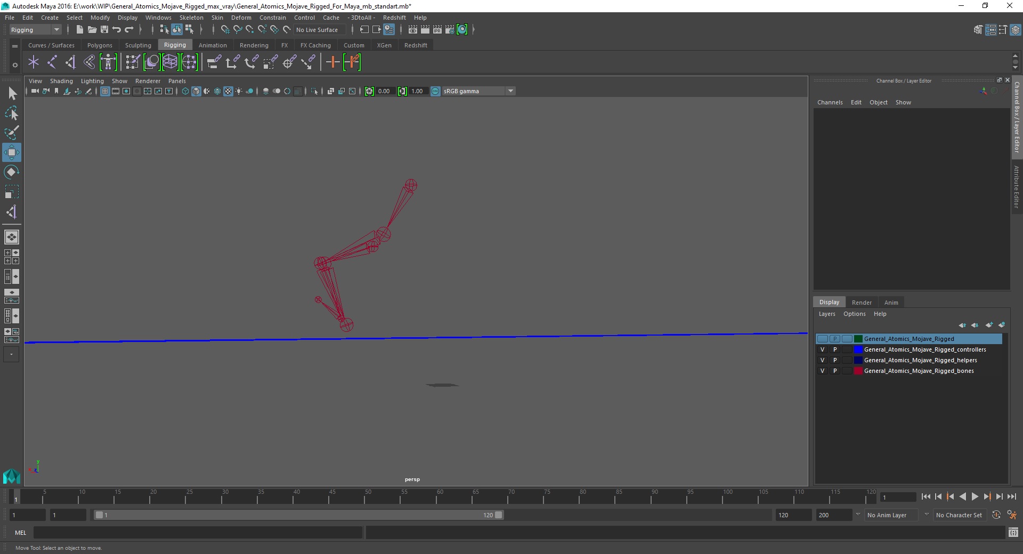
Task: Open Render Settings icon
Action: click(x=450, y=30)
